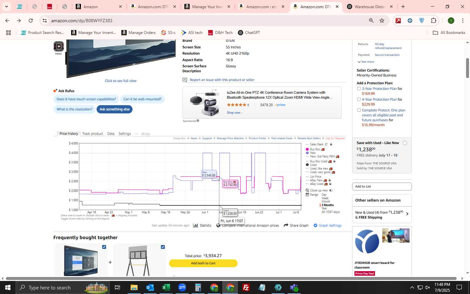Switch to Warehouse Distance browser tab
The image size is (470, 294).
coord(370,7)
